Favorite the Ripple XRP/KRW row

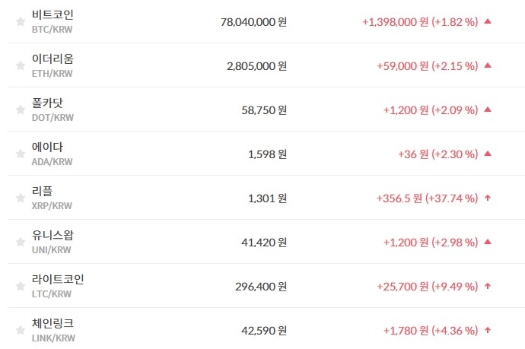(21, 198)
